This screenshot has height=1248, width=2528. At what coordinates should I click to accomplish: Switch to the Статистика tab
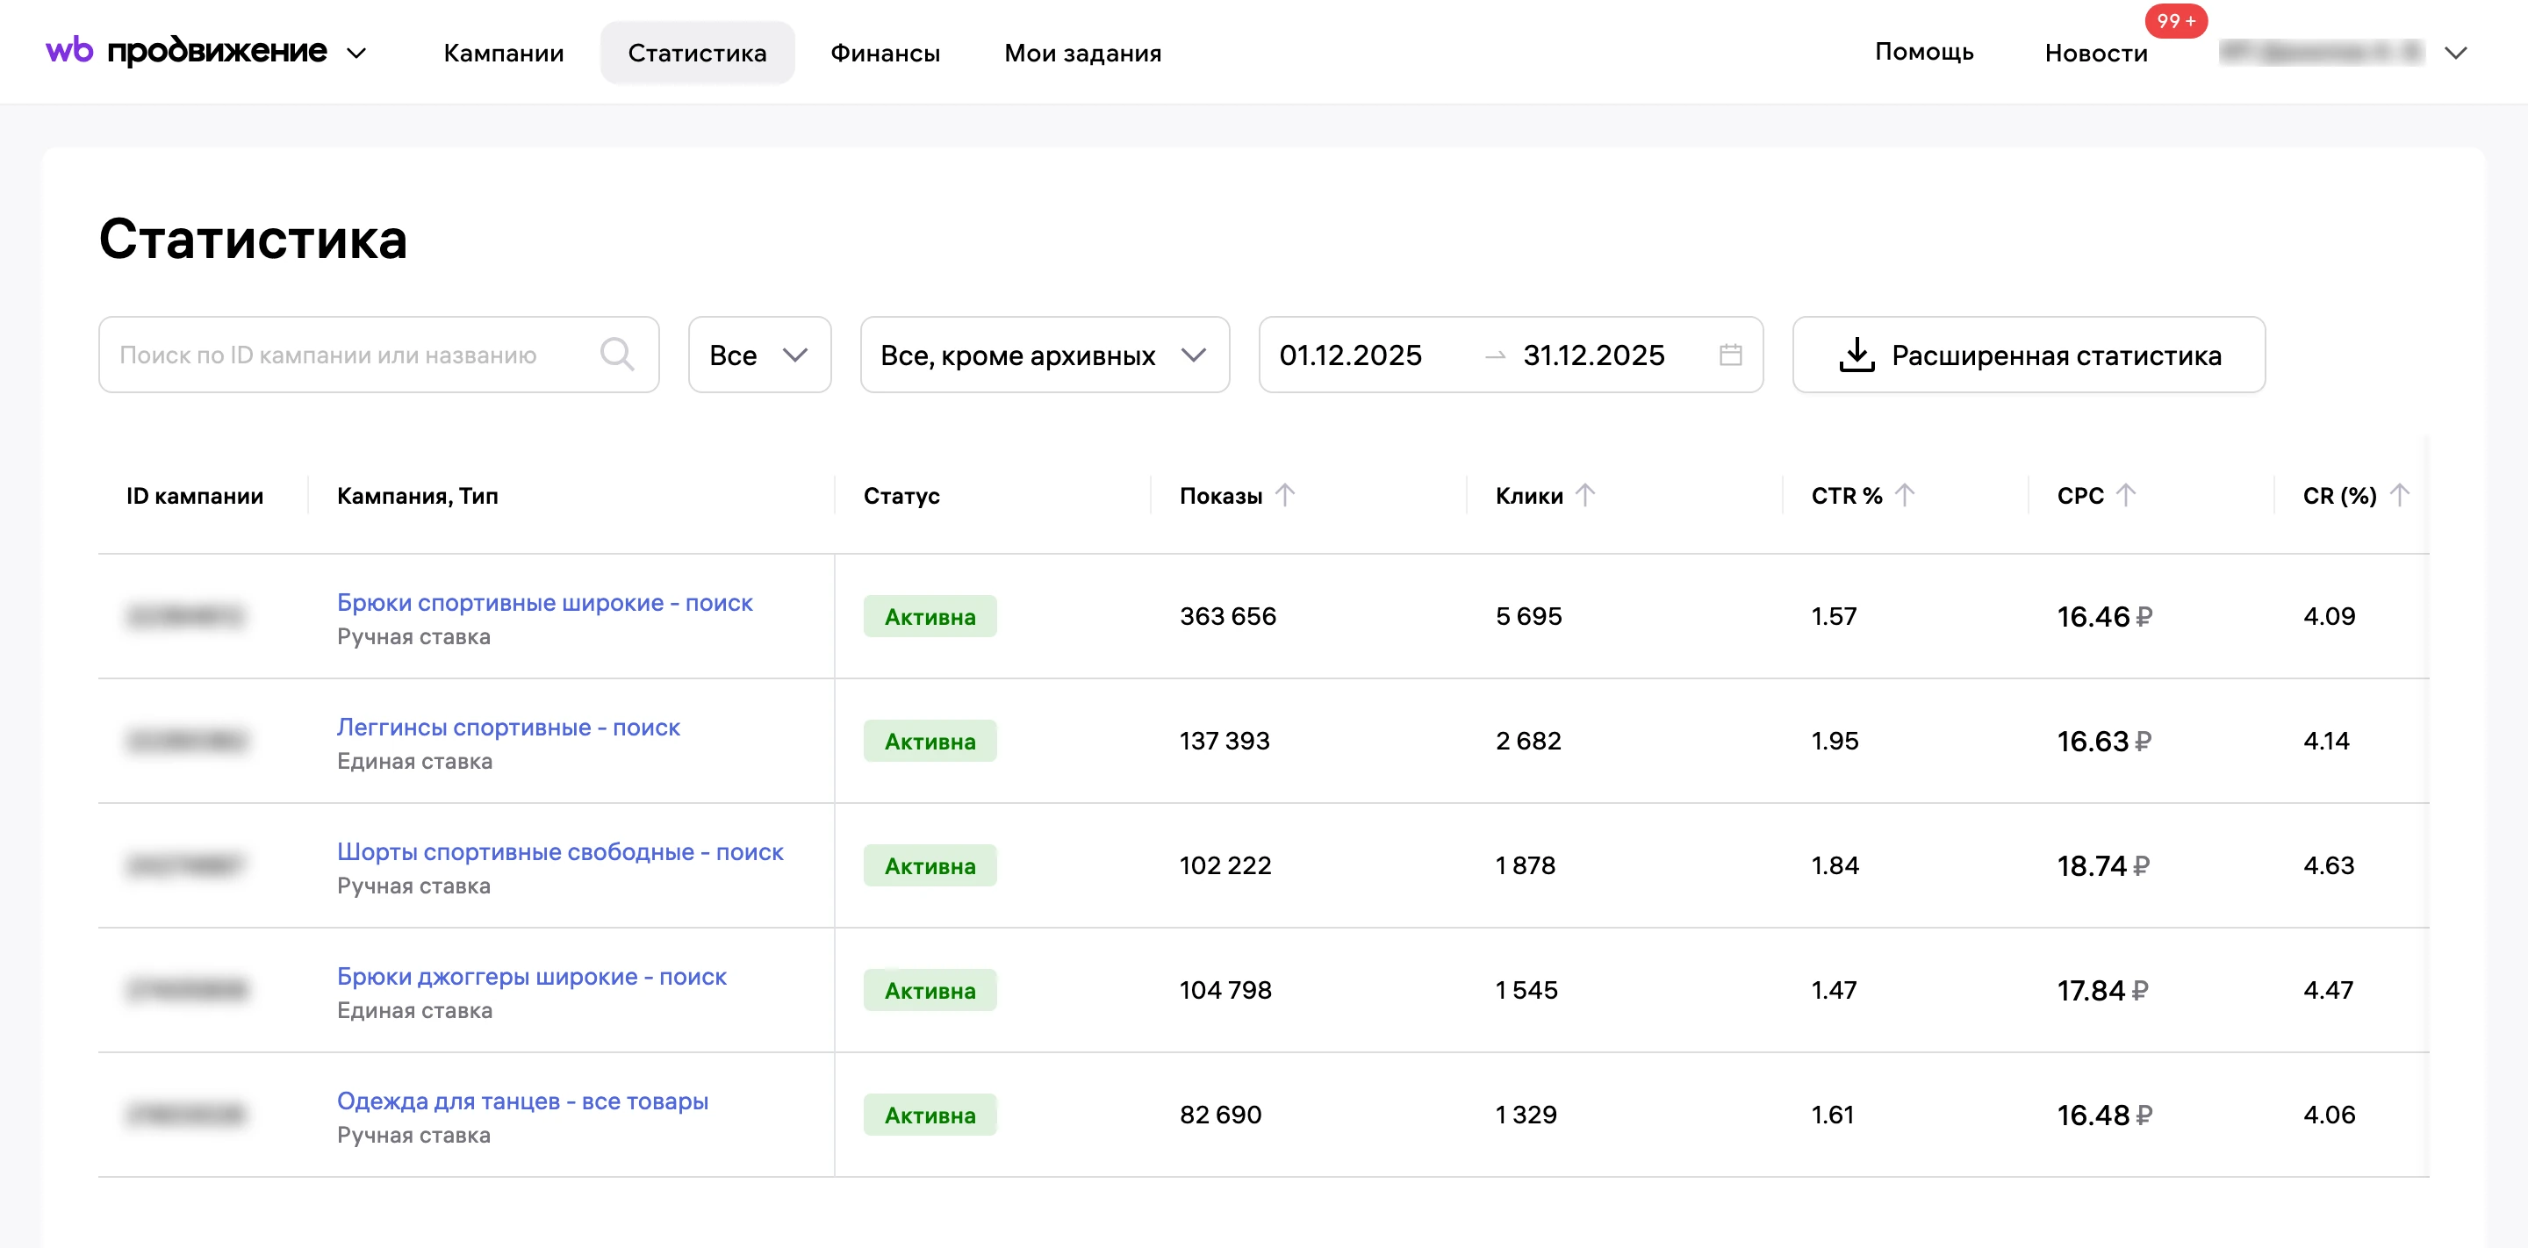pyautogui.click(x=697, y=53)
